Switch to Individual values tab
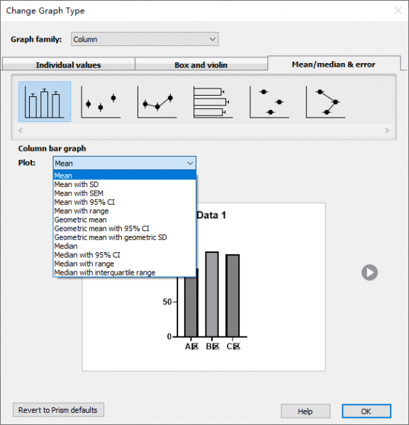The width and height of the screenshot is (409, 425). point(68,64)
